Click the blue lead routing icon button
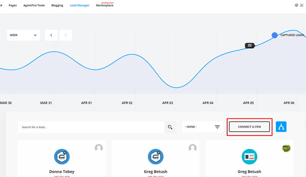Image resolution: width=306 pixels, height=177 pixels. coord(281,126)
